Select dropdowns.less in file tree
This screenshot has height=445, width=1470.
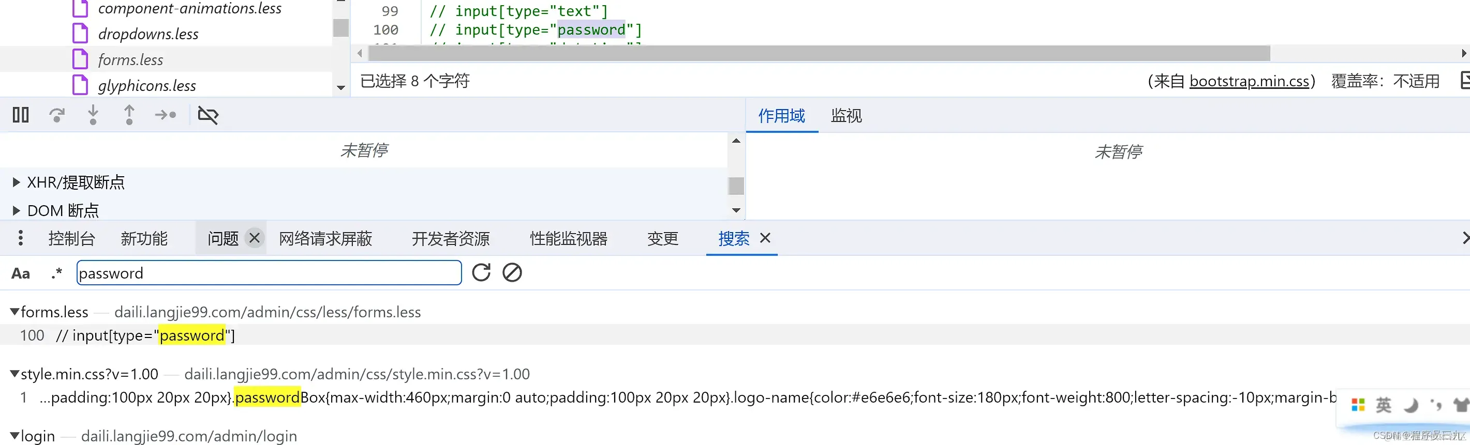(x=149, y=34)
